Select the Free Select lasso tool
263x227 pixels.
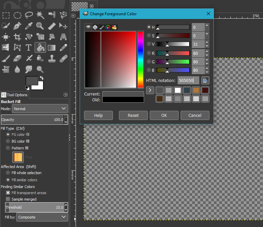(29, 15)
